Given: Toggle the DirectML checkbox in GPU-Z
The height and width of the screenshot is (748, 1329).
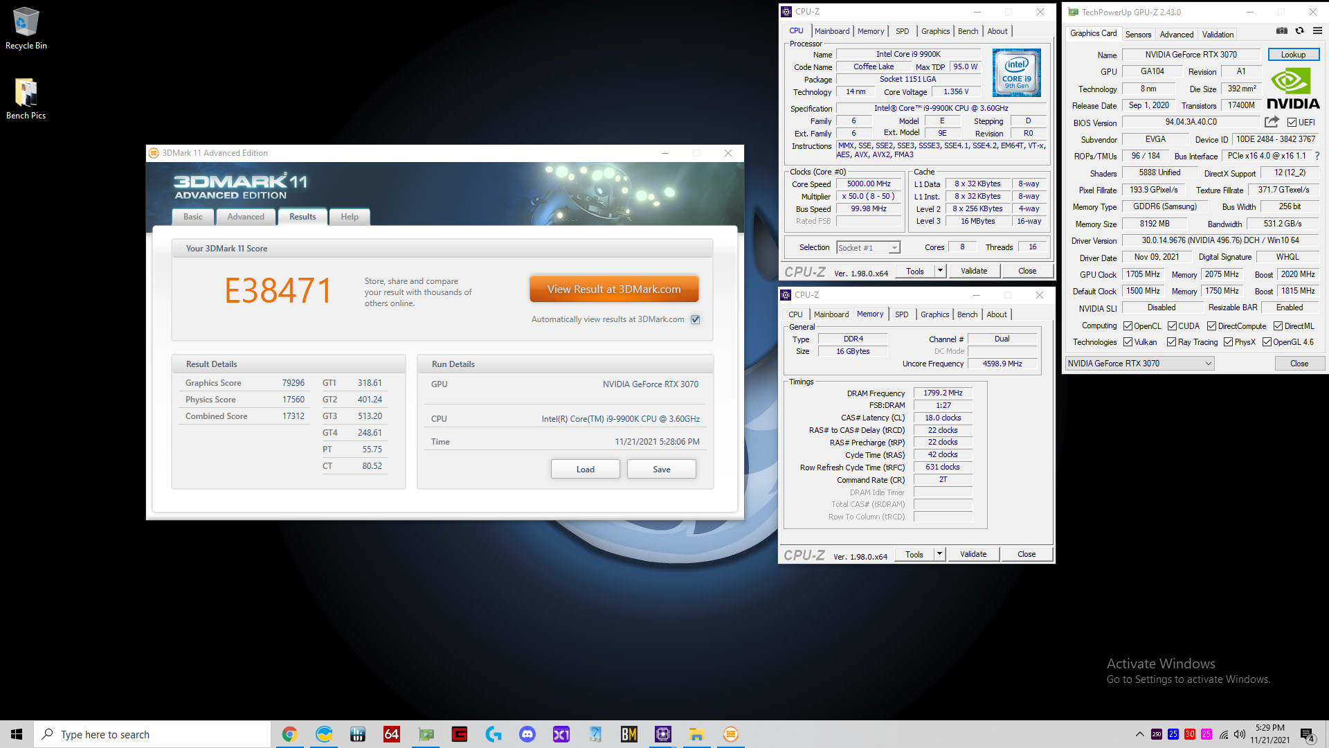Looking at the screenshot, I should 1278,326.
